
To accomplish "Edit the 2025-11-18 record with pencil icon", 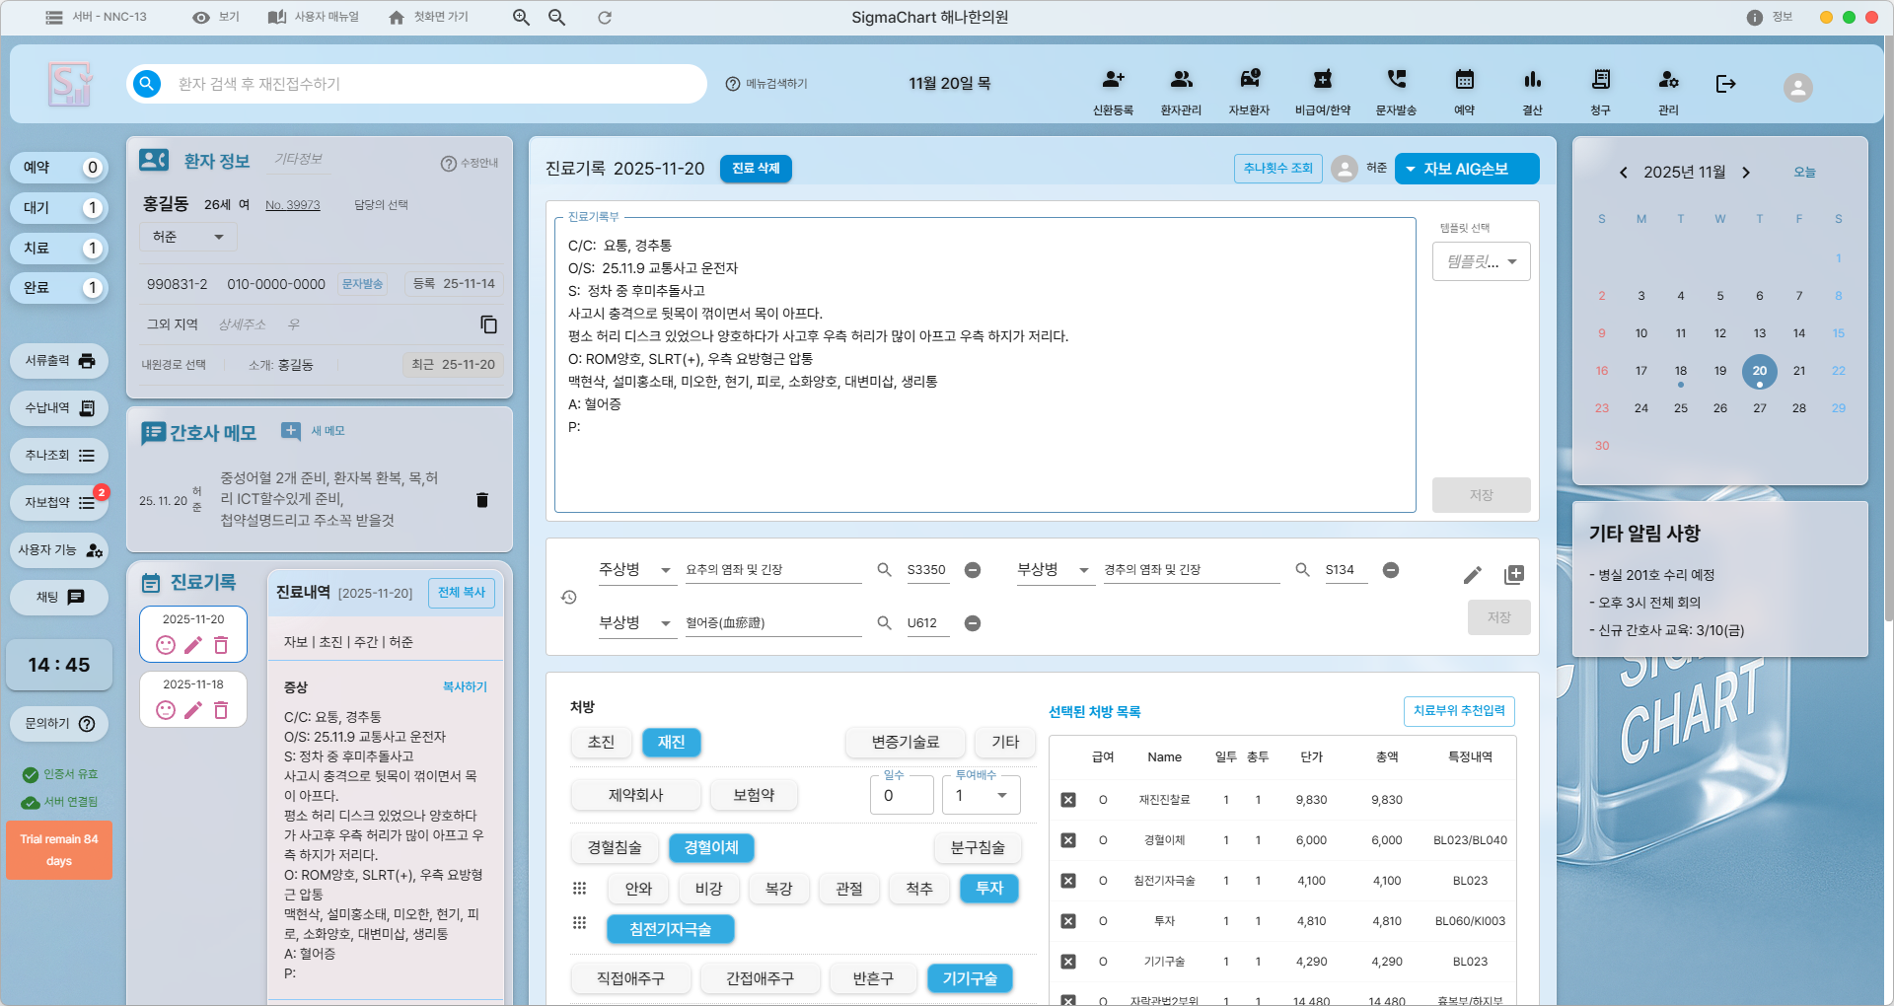I will click(193, 710).
